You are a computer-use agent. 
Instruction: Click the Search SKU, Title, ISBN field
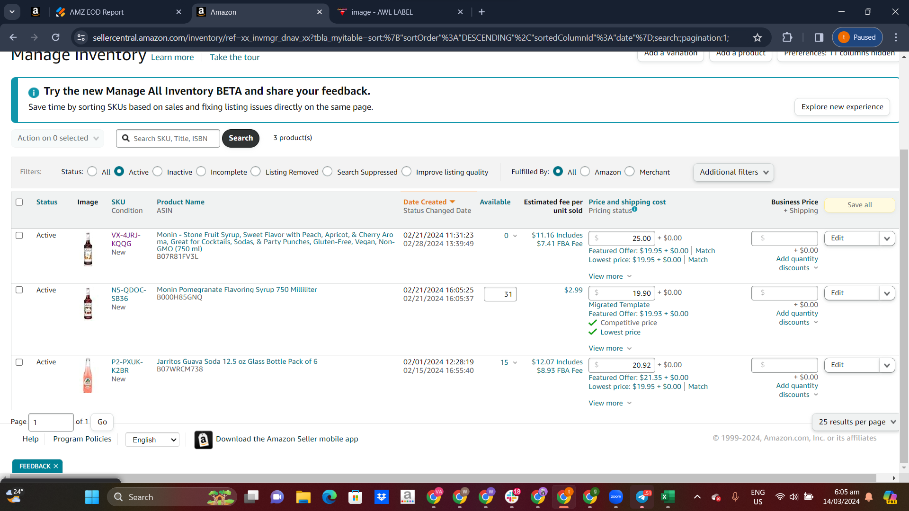tap(168, 138)
